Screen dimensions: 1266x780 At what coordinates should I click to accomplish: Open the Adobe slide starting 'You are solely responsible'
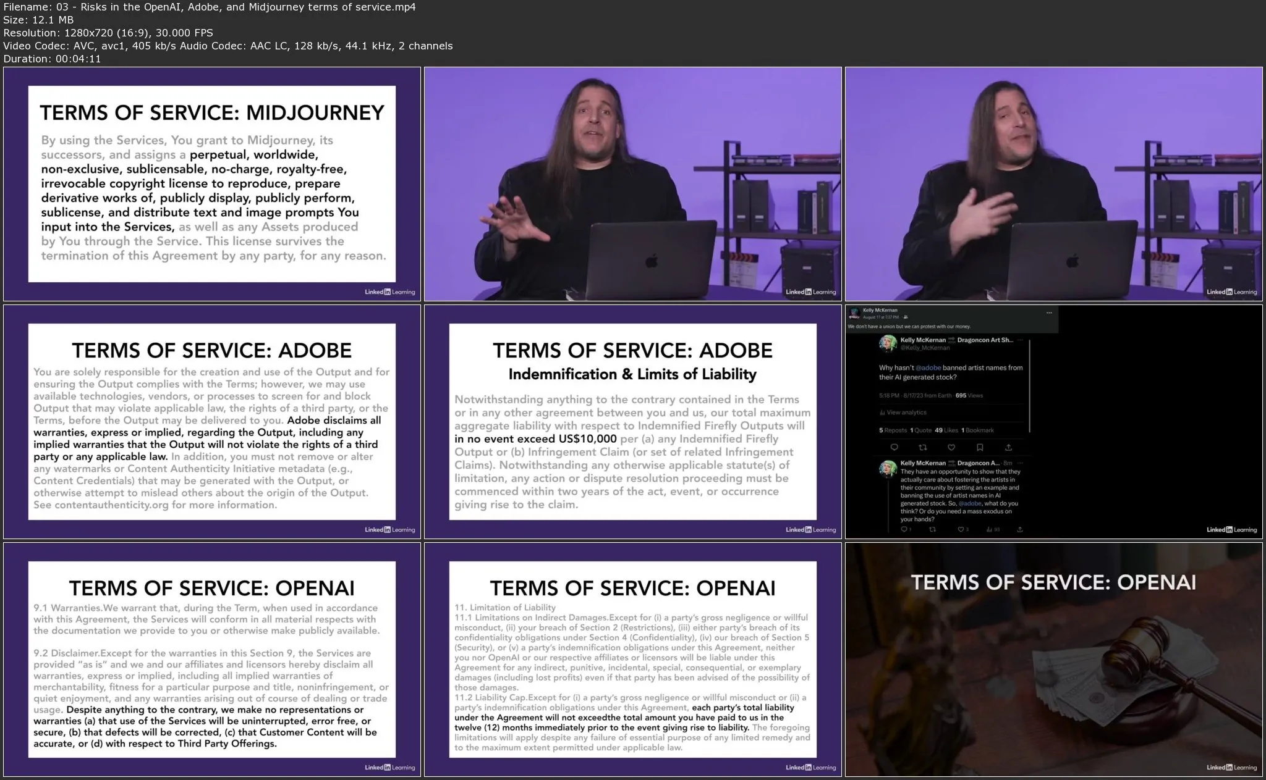tap(212, 422)
